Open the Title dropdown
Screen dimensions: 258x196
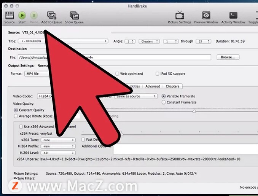63,41
